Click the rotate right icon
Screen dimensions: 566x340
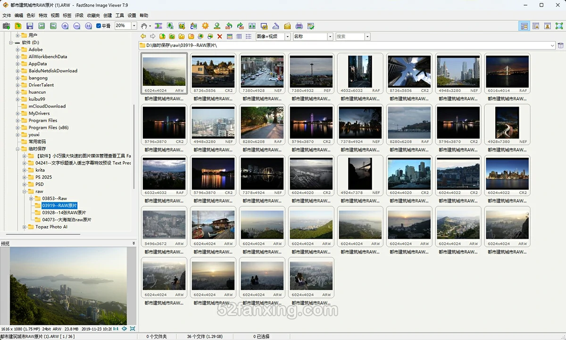[241, 26]
